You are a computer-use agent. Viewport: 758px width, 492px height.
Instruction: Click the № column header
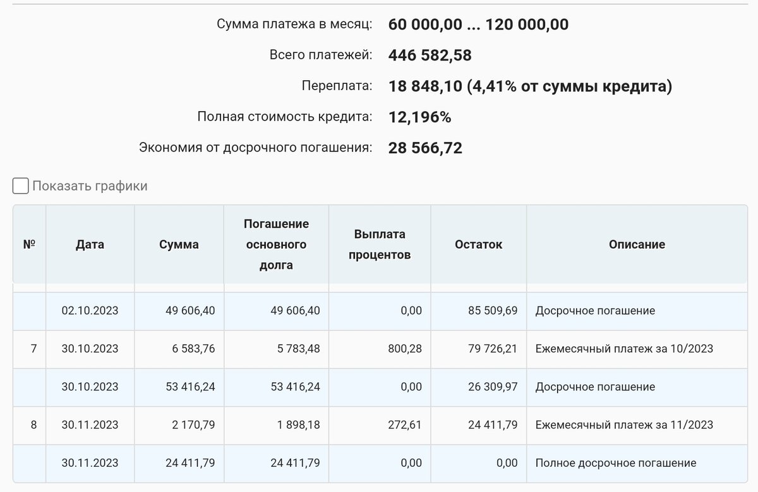point(29,244)
